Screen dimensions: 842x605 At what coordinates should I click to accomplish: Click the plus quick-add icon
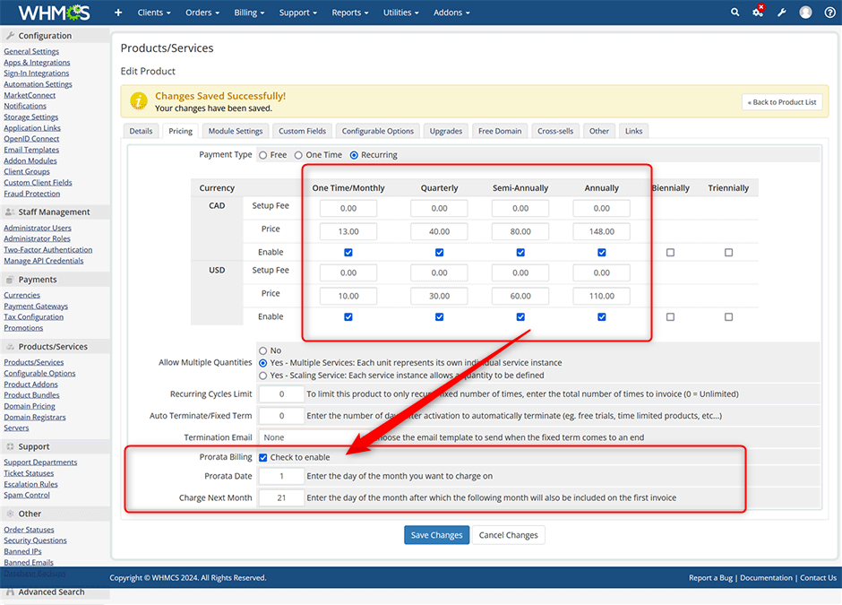click(118, 13)
